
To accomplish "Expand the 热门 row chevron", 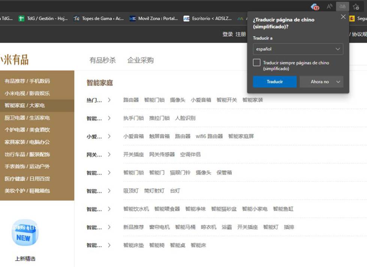I will (109, 100).
